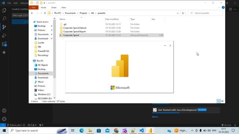The height and width of the screenshot is (134, 239).
Task: Toggle VS Code split editor layout icon
Action: [x=230, y=9]
